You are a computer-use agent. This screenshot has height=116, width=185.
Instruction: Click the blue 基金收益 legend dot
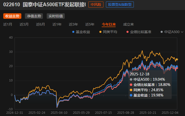coord(73,32)
